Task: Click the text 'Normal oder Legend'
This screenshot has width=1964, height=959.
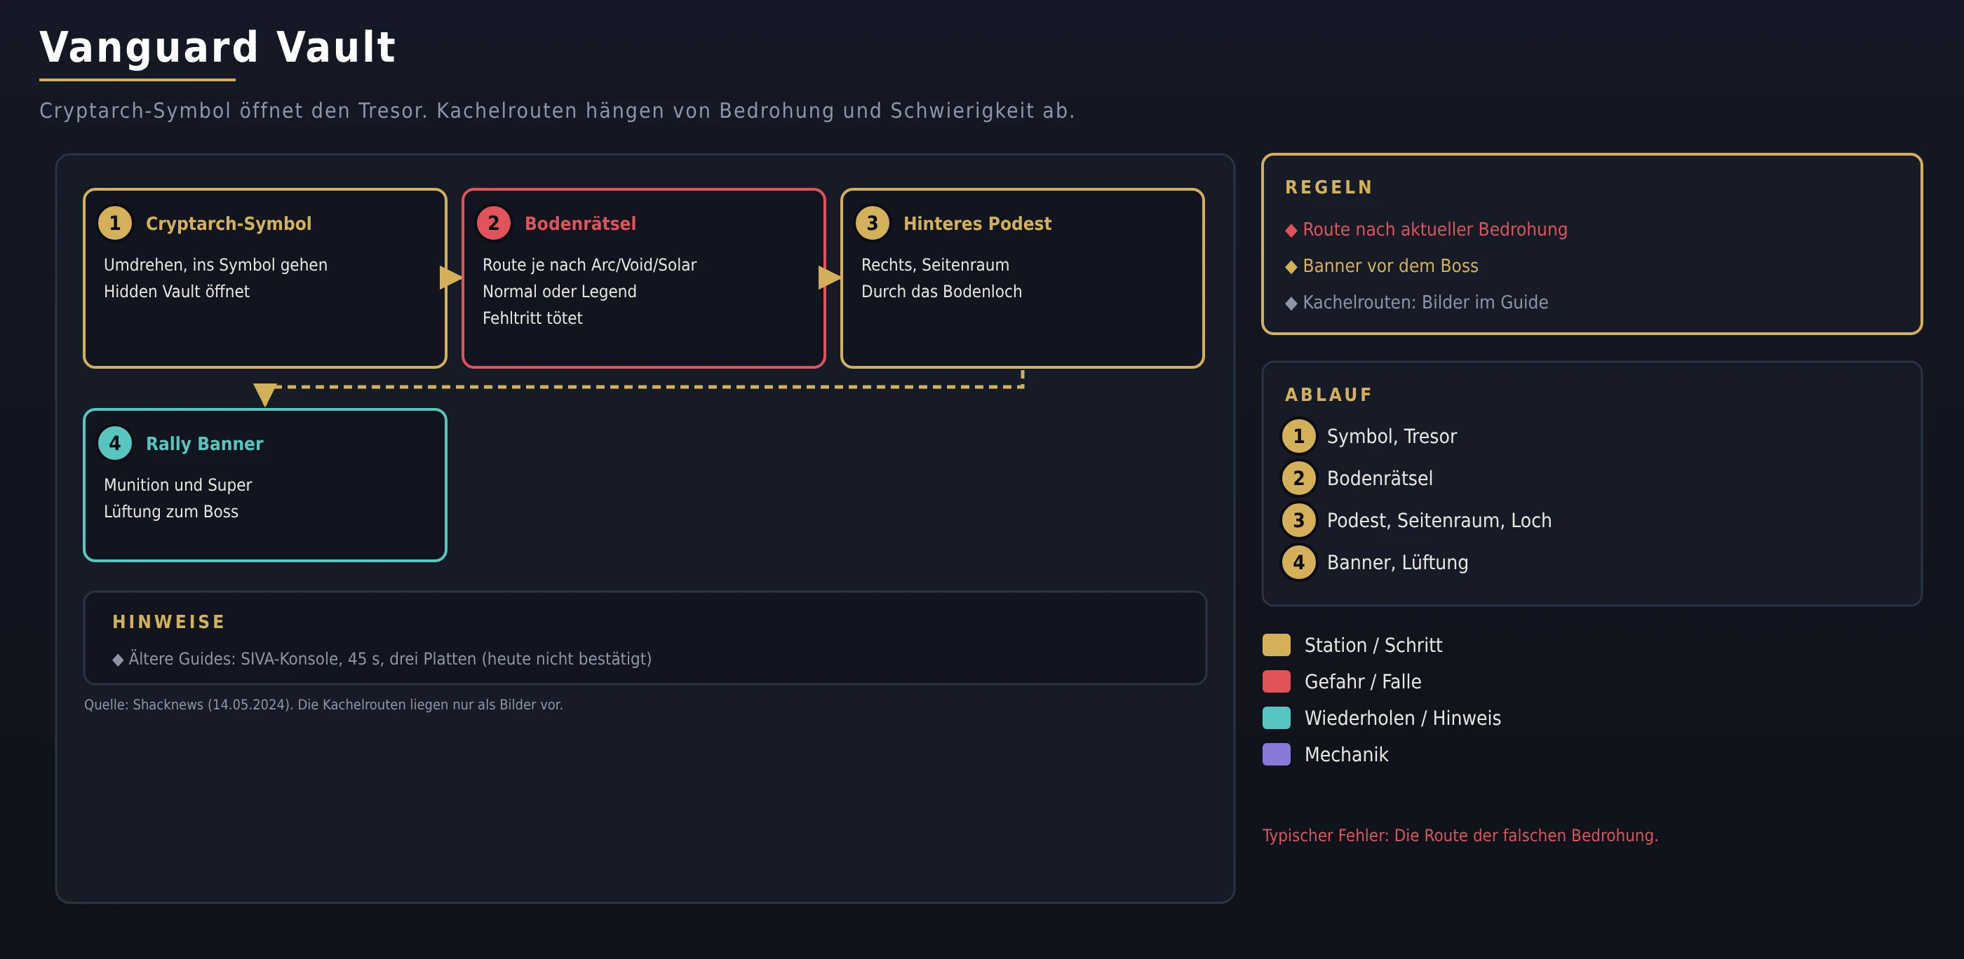Action: [x=560, y=292]
